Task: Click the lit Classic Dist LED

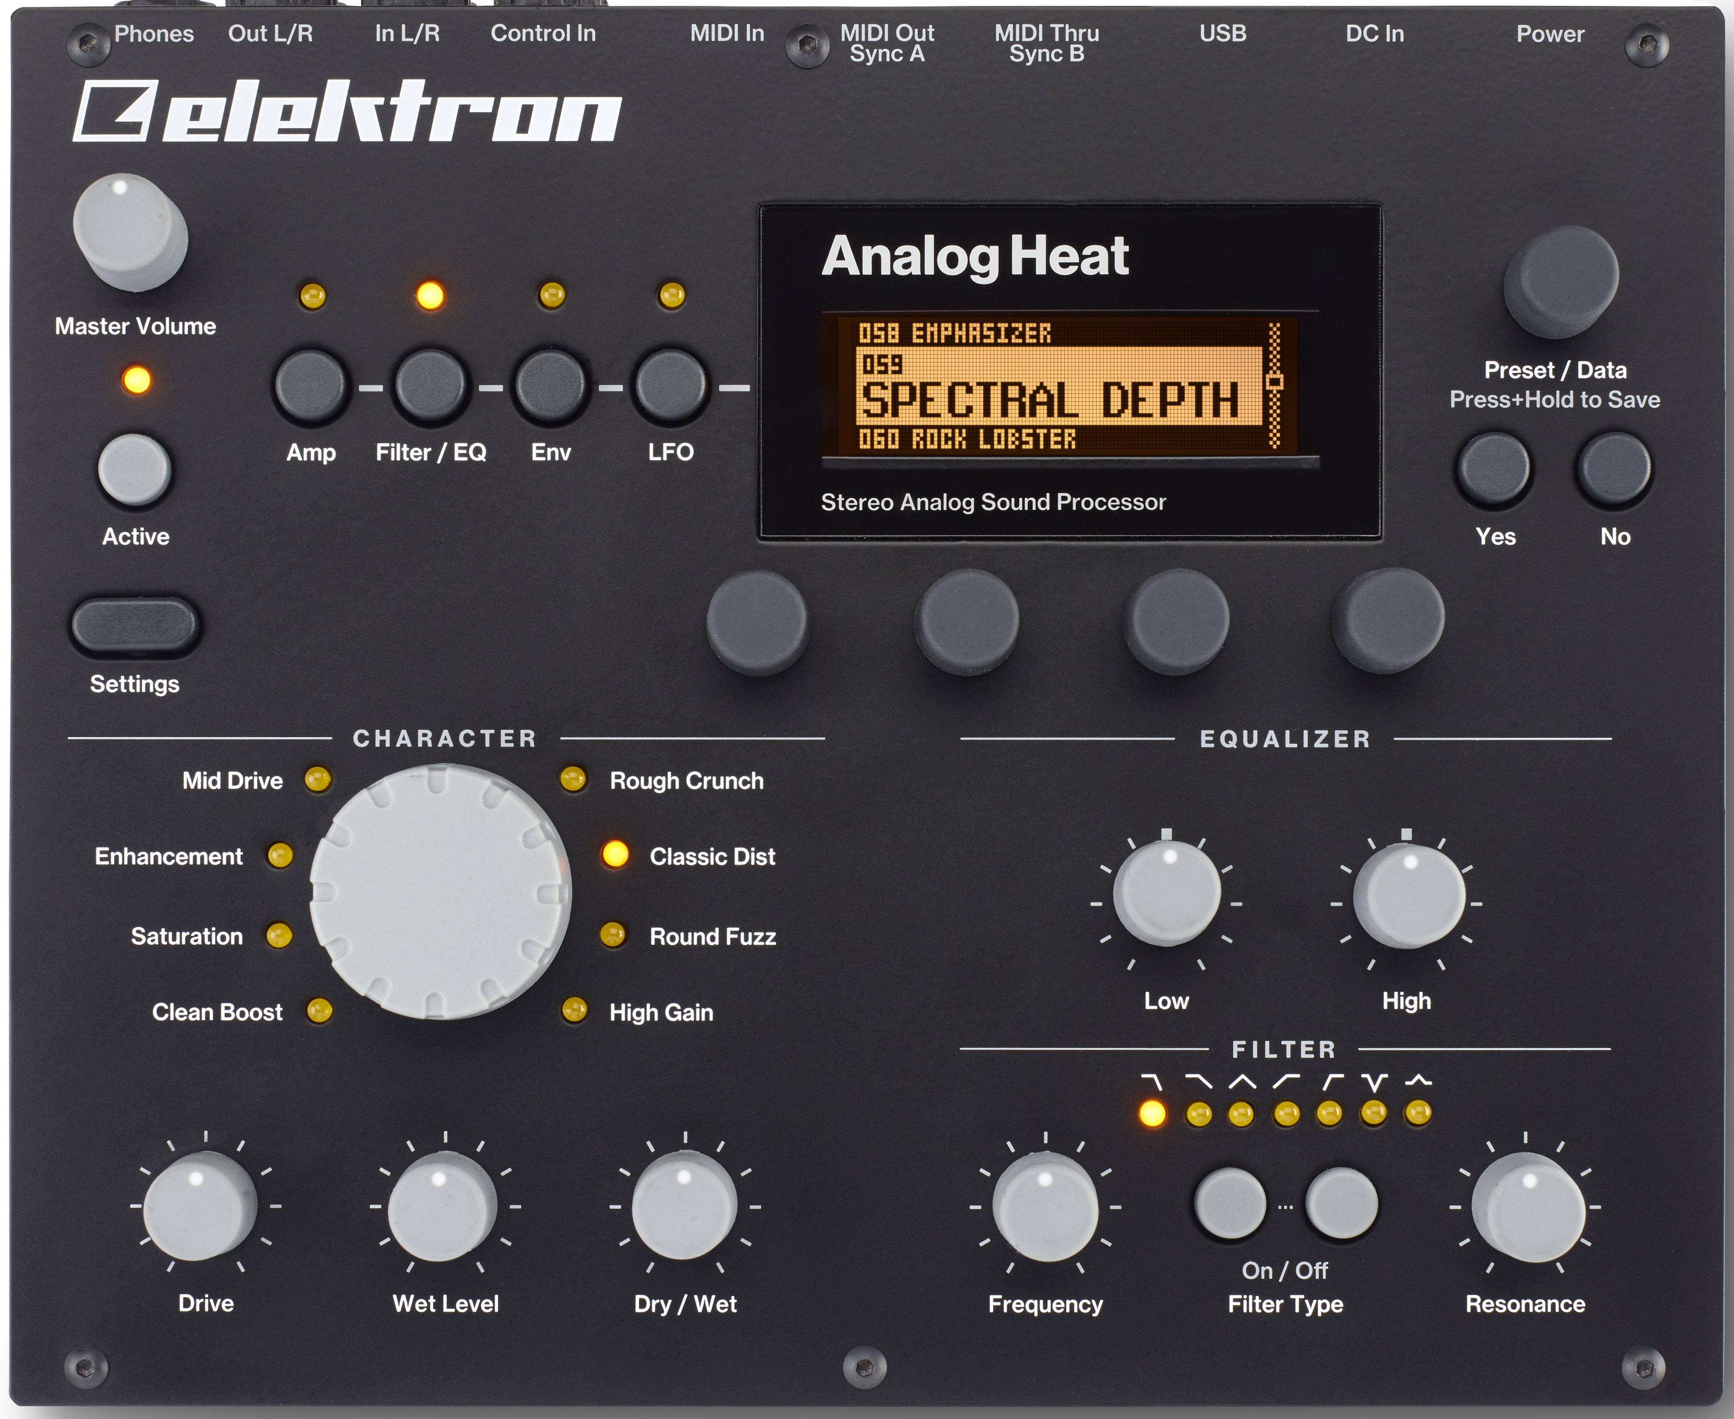Action: [615, 854]
